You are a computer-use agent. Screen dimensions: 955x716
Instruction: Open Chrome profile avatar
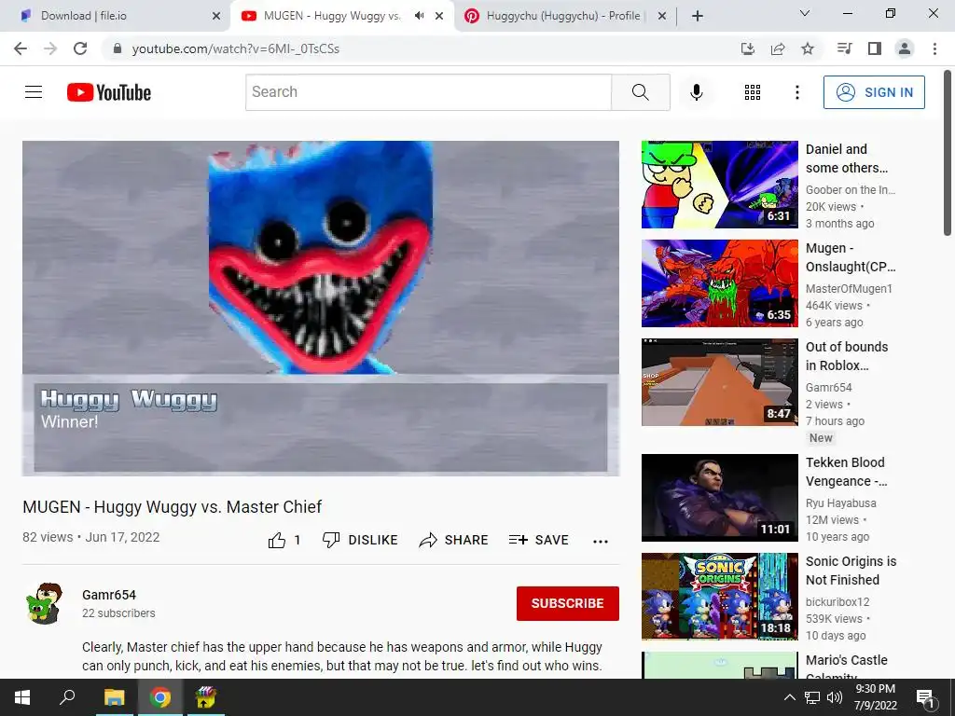click(905, 48)
